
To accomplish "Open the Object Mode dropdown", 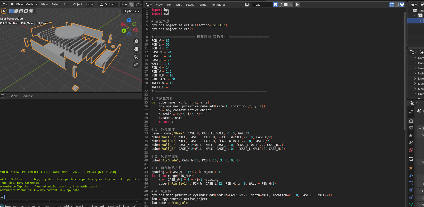I will pos(24,4).
